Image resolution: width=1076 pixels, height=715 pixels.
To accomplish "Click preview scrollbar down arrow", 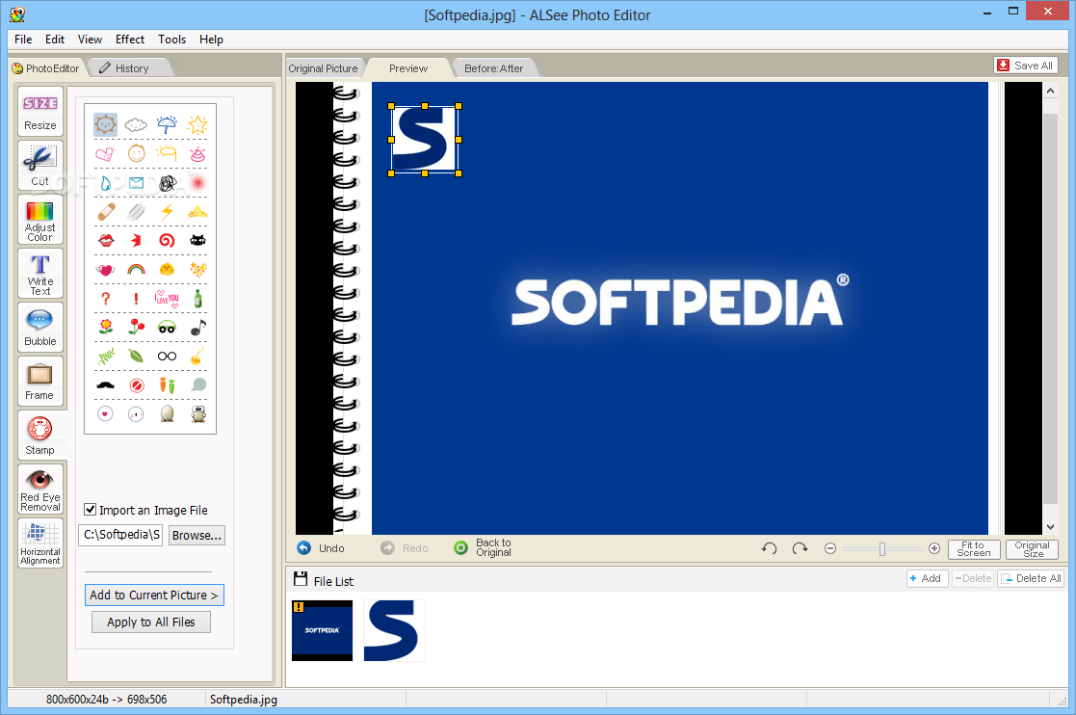I will (1050, 527).
